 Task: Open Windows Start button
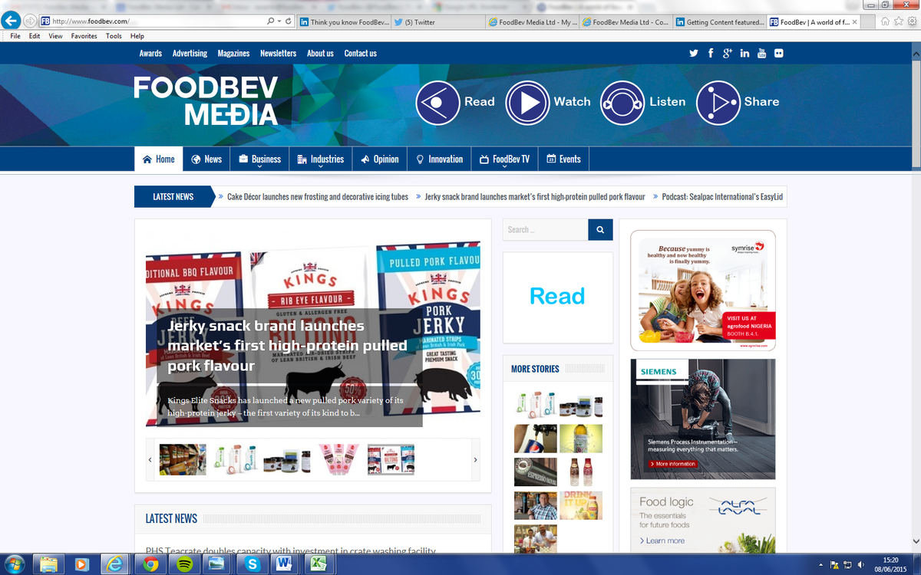15,563
